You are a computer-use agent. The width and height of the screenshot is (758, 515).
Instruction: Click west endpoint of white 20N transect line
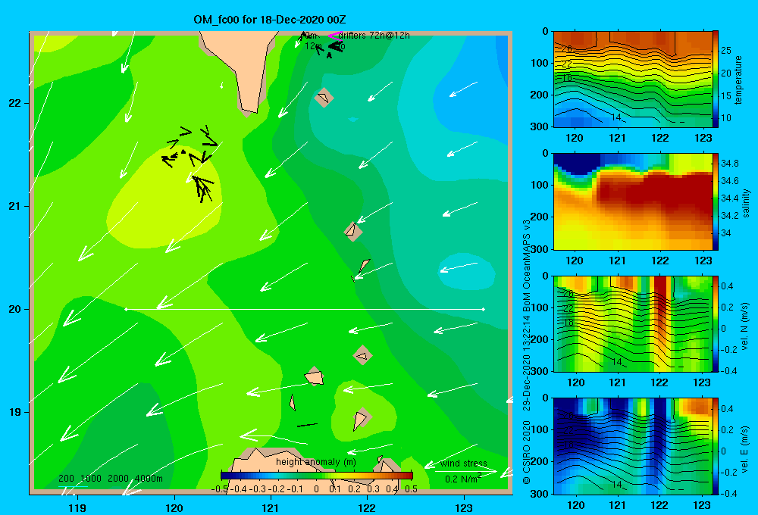click(x=126, y=309)
